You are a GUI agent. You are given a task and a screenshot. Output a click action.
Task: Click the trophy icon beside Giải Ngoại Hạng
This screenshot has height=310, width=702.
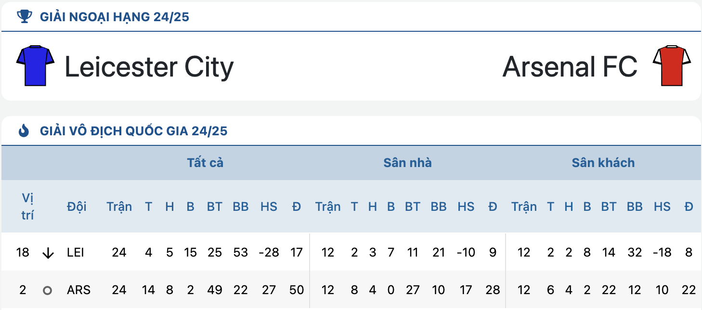coord(24,17)
